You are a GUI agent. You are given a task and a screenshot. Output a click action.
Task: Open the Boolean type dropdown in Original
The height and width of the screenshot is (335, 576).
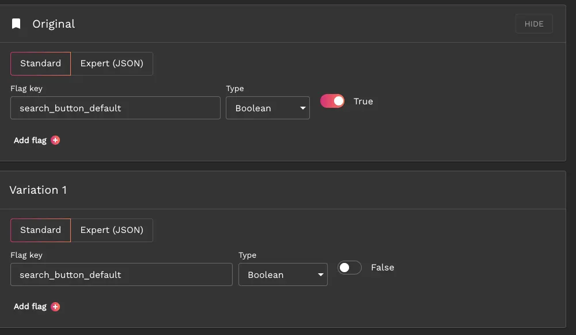268,108
